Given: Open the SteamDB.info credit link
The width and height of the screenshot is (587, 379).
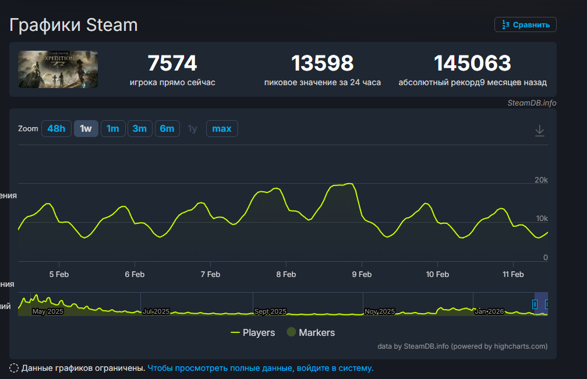Looking at the screenshot, I should [x=532, y=103].
